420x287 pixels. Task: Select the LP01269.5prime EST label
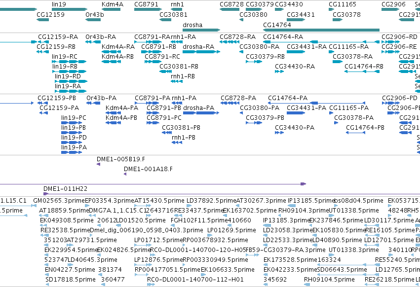(x=231, y=230)
